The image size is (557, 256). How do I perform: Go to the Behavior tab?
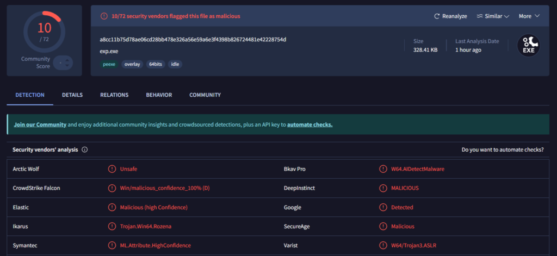pyautogui.click(x=159, y=95)
